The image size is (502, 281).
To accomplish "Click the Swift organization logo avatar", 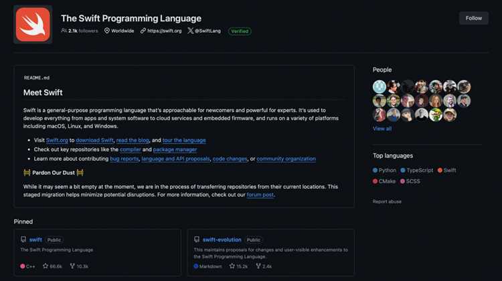I will tap(33, 25).
